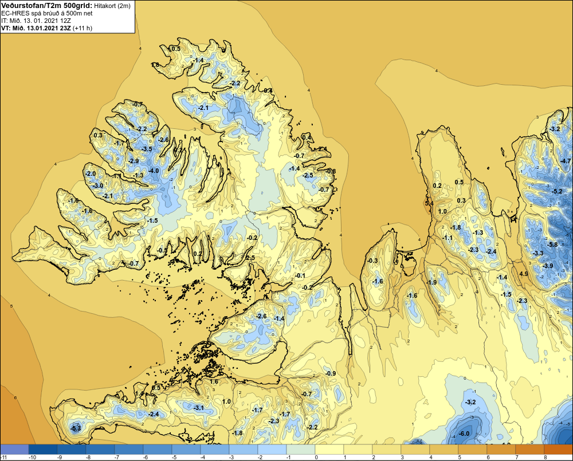Screen dimensions: 573x461
Task: Select the legend swatch between 2 and 3
Action: pyautogui.click(x=387, y=450)
